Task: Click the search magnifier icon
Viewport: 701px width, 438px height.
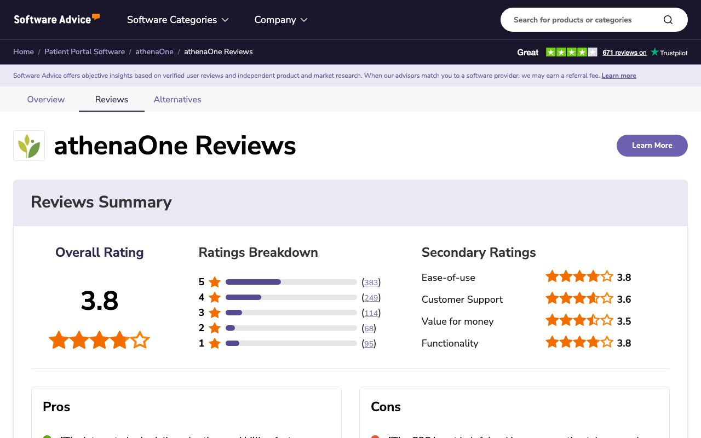Action: pyautogui.click(x=668, y=20)
